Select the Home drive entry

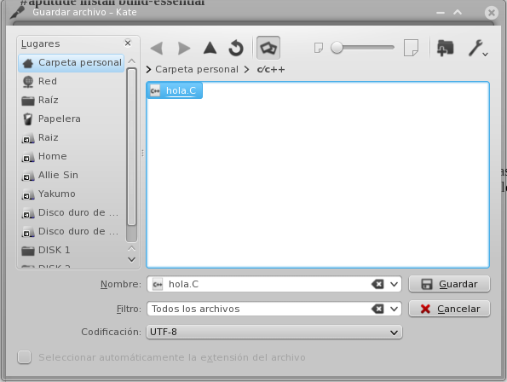point(72,157)
